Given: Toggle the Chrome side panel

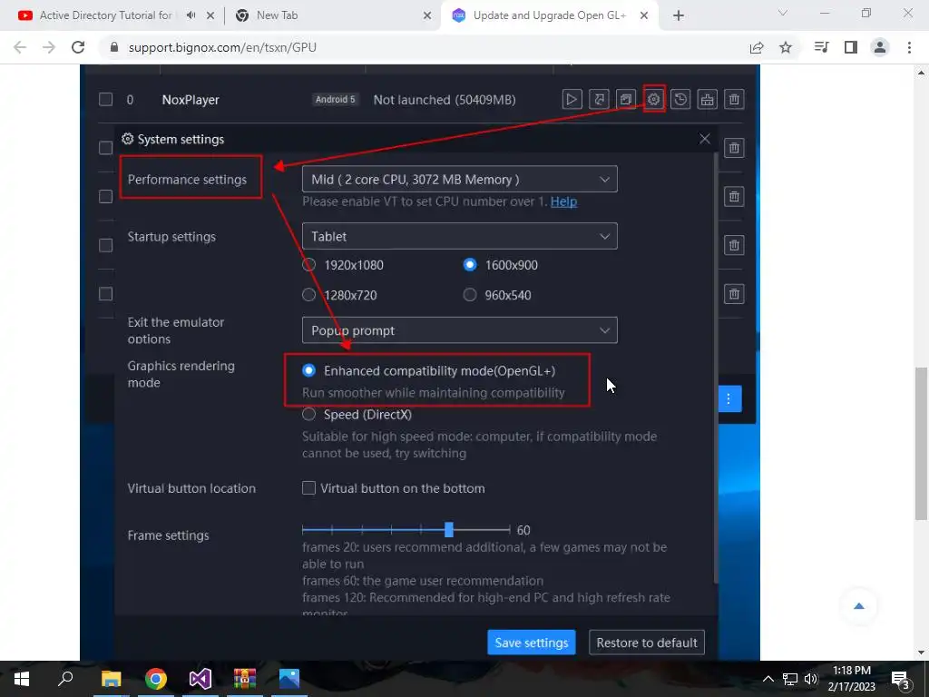Looking at the screenshot, I should 851,47.
